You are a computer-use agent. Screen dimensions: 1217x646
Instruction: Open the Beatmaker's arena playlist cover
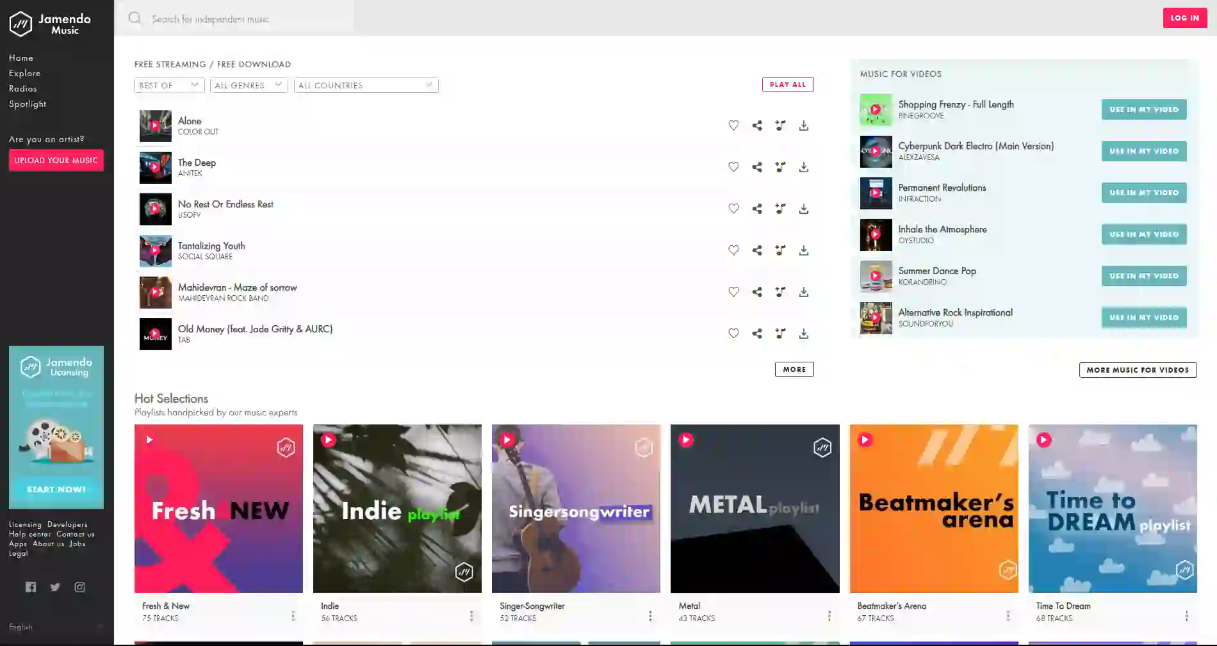pos(934,508)
